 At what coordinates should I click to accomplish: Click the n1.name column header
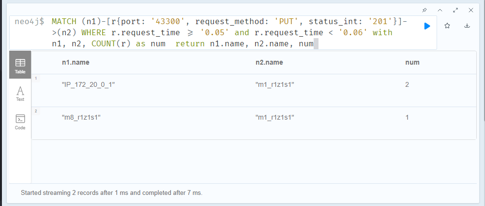76,62
